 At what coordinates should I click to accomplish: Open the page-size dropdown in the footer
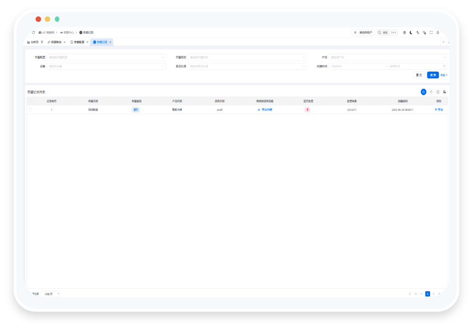(50, 294)
